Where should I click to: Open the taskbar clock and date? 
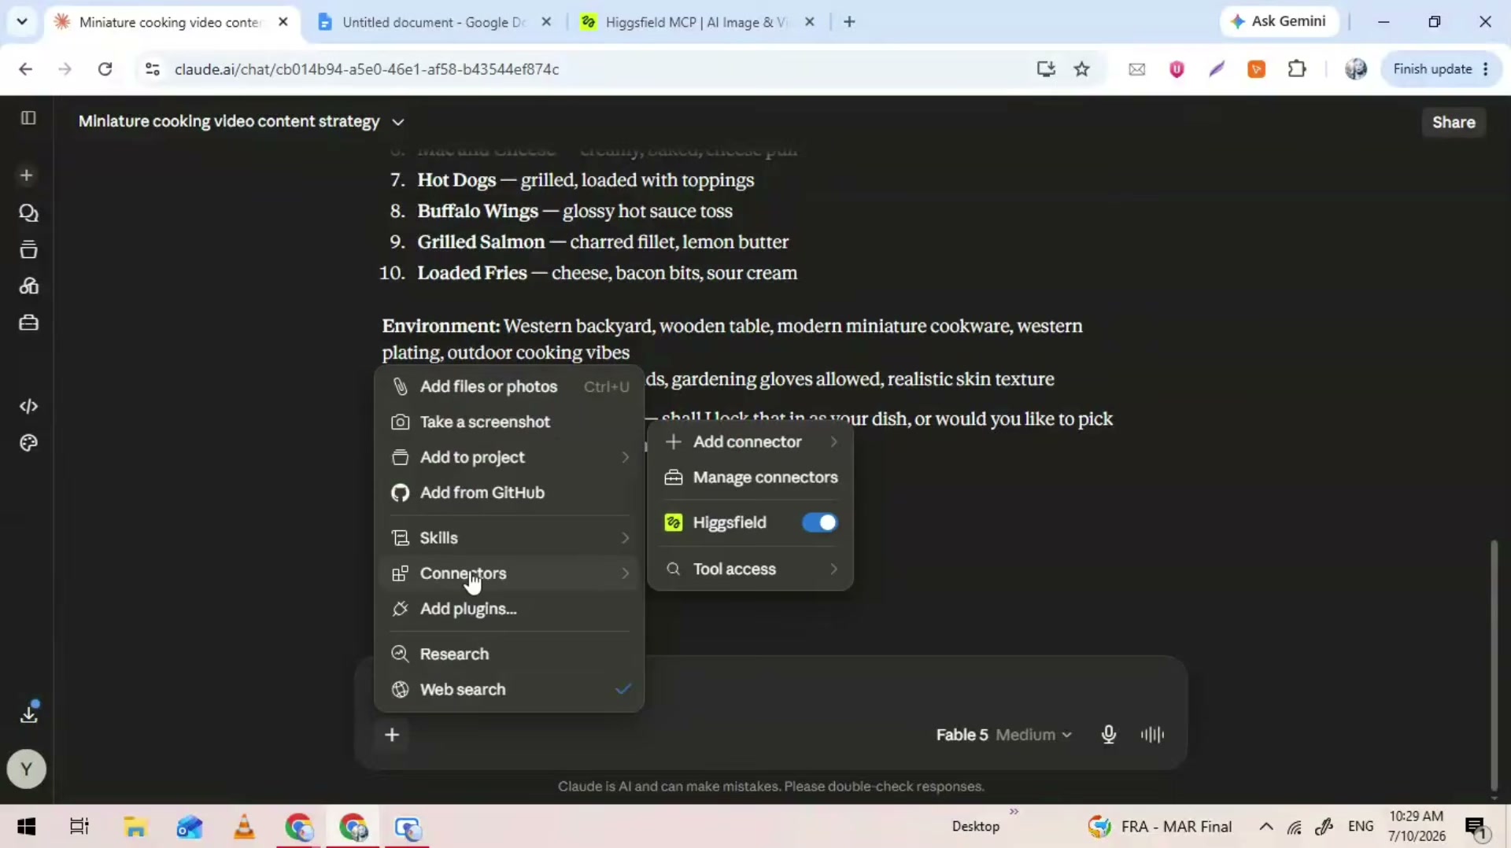coord(1417,827)
